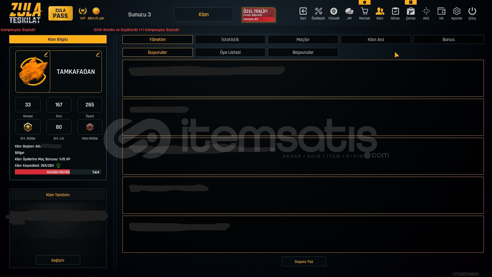
Task: Click the Ort. Rütbe star badge icon
Action: (x=28, y=127)
